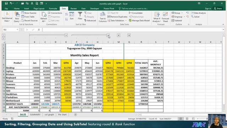Collapse the QTR2 column group minus button
Image resolution: width=227 pixels, height=128 pixels.
tap(108, 35)
